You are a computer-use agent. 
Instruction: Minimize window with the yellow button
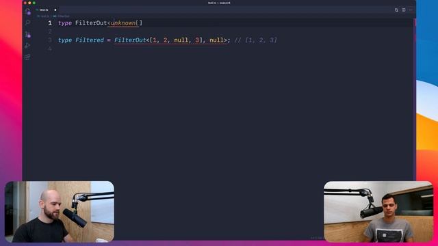coord(29,3)
